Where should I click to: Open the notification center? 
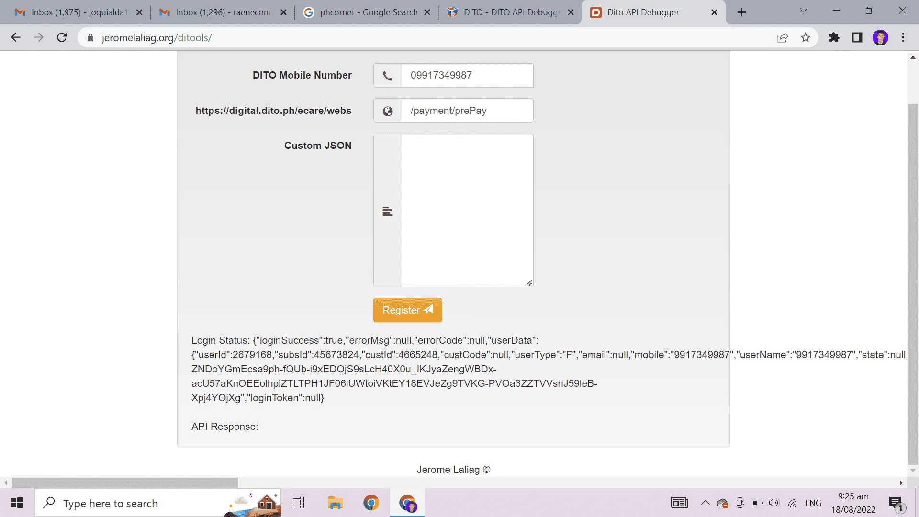click(896, 504)
